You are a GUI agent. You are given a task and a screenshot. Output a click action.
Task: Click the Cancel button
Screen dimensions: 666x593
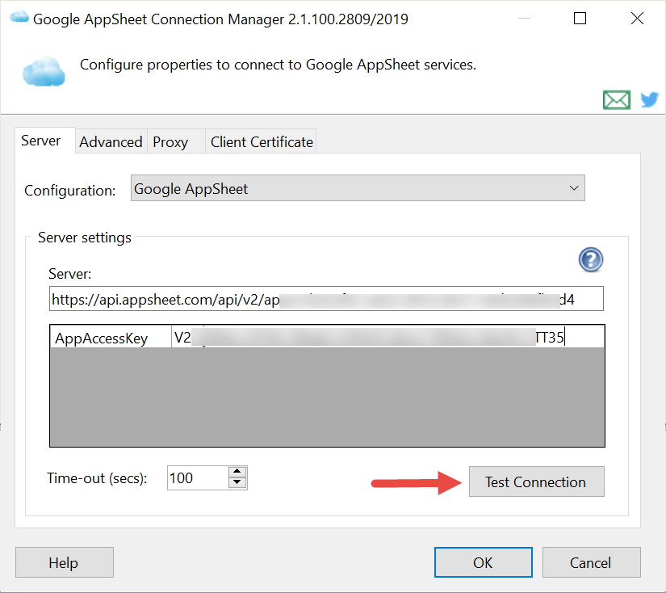coord(591,562)
